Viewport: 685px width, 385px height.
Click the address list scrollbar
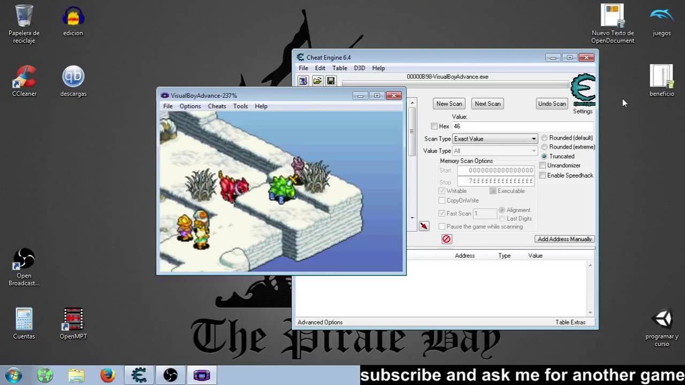tap(590, 289)
